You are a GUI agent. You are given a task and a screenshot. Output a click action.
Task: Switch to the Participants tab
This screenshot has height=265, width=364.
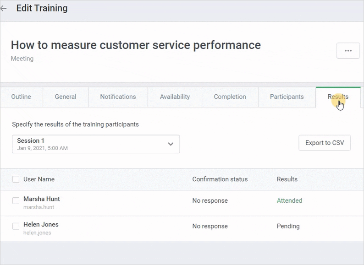(x=287, y=97)
